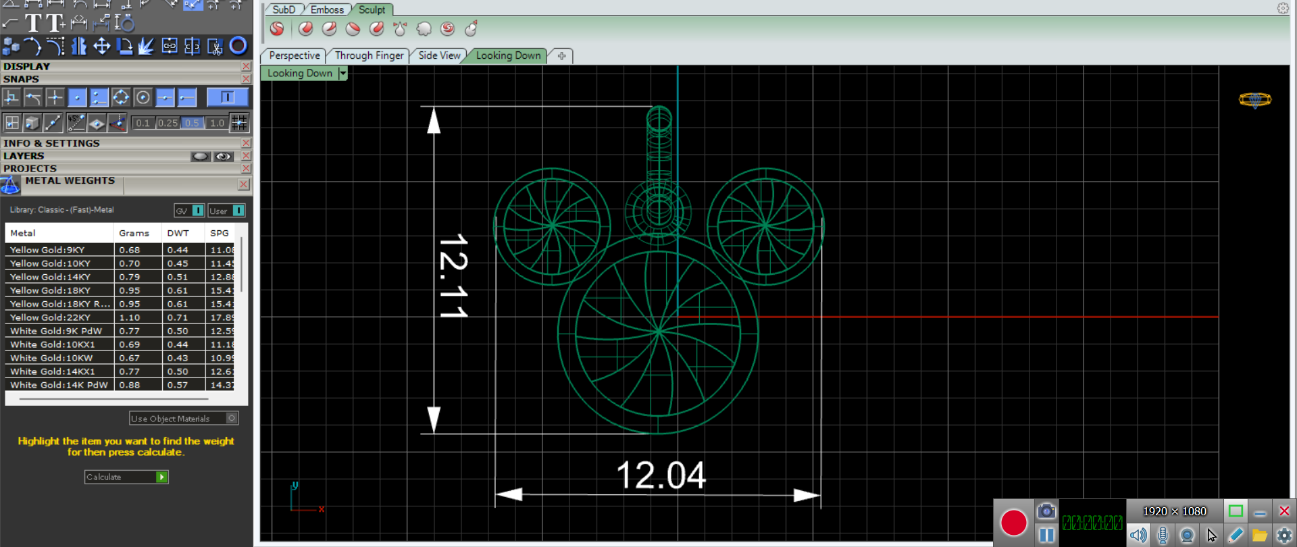Viewport: 1297px width, 547px height.
Task: Click the ring size dimension tool
Action: pyautogui.click(x=124, y=24)
